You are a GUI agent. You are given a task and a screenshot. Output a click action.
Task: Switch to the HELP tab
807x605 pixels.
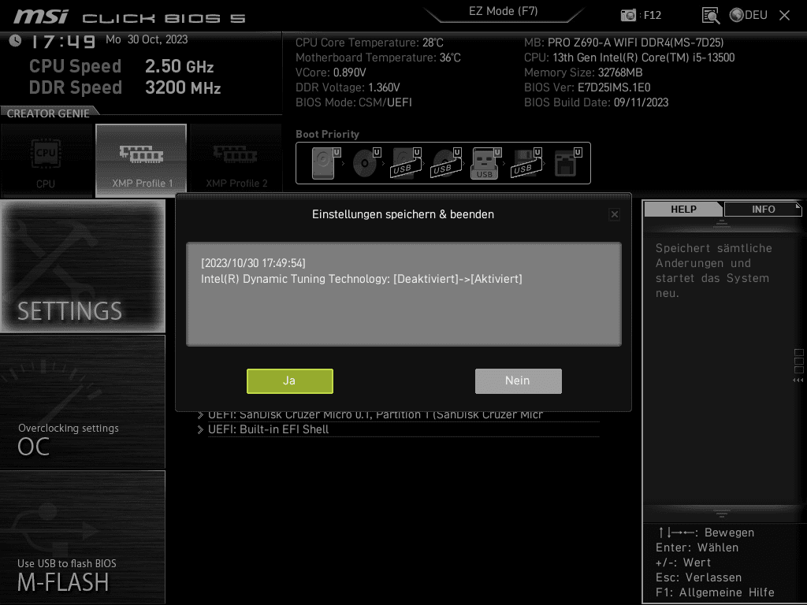click(683, 210)
